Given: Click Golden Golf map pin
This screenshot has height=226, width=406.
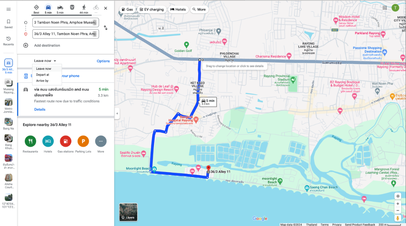Looking at the screenshot, I should click(186, 45).
